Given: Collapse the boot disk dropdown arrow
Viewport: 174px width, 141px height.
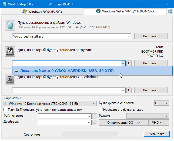Looking at the screenshot, I should [123, 63].
